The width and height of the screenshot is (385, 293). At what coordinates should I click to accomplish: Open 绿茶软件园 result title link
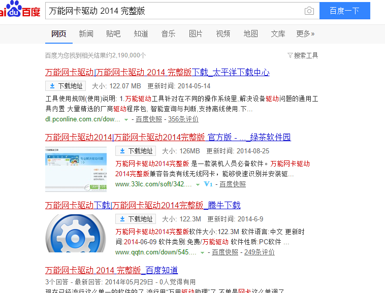click(x=168, y=137)
